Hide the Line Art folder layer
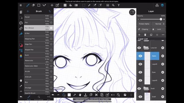The image size is (184, 103). (x=139, y=48)
